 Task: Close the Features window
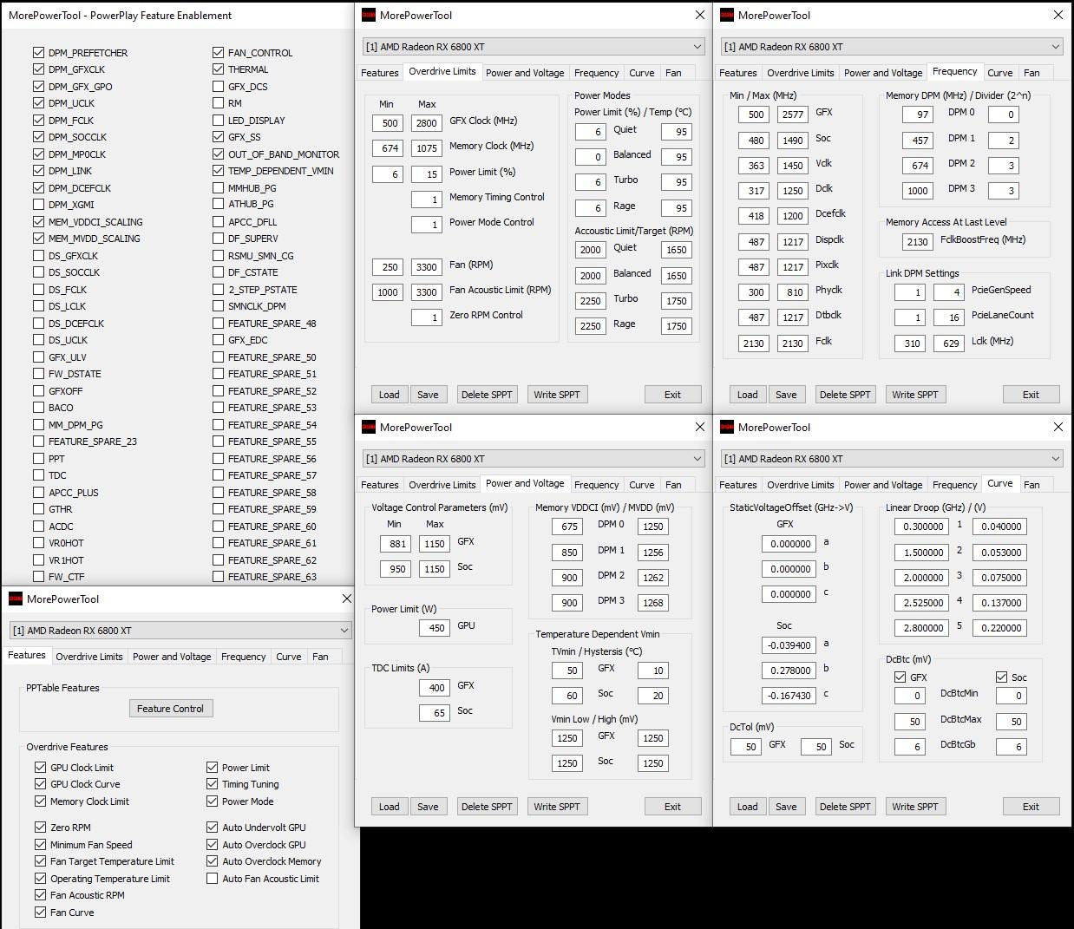coord(346,599)
